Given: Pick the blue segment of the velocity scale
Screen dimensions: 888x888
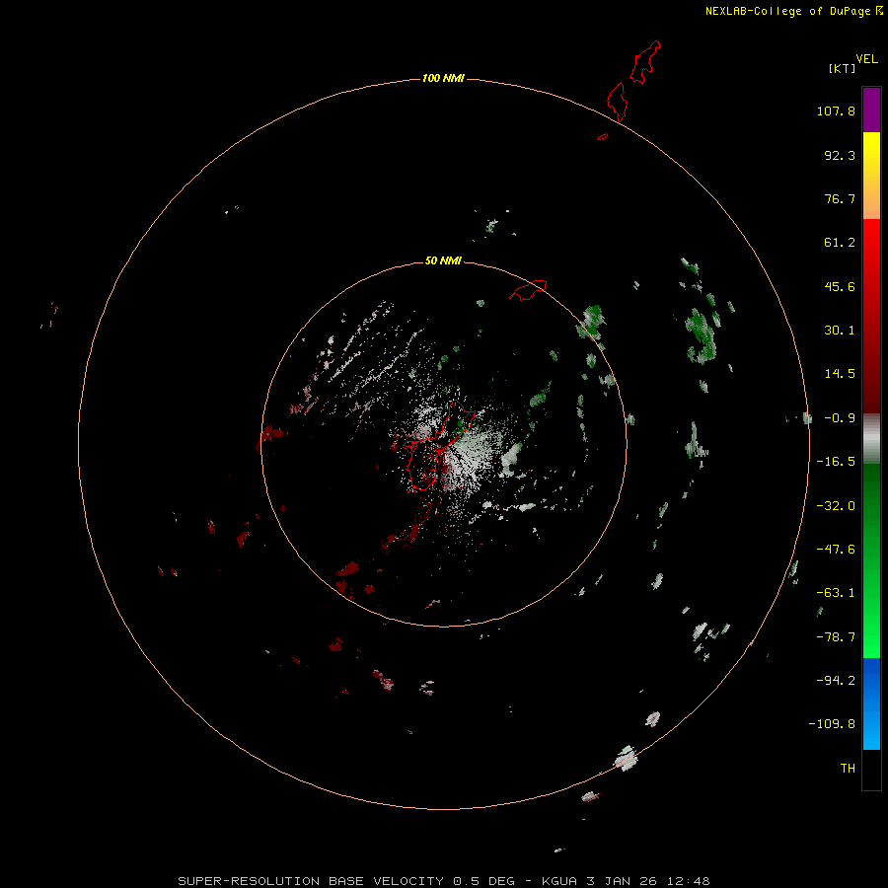Looking at the screenshot, I should (871, 703).
